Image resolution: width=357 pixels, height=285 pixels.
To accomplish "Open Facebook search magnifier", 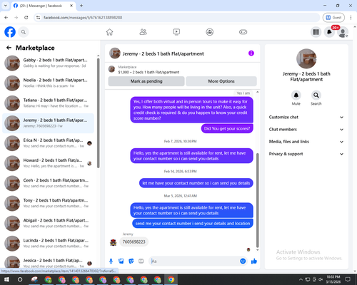I will [24, 32].
